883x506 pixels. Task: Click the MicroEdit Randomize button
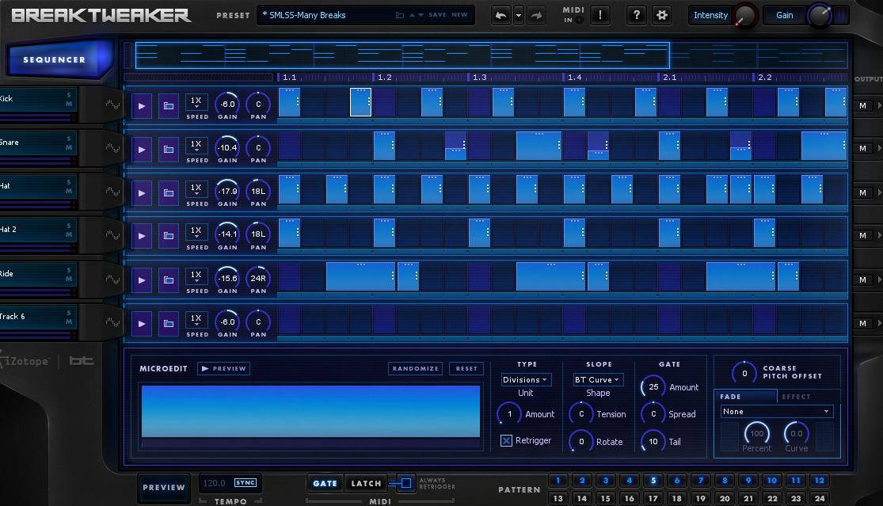[x=416, y=369]
